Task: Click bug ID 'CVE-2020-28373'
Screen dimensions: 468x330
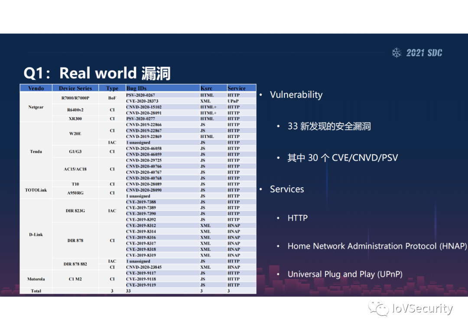Action: click(142, 101)
